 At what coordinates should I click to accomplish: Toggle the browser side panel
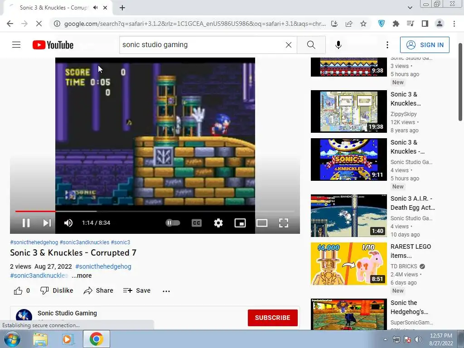425,24
